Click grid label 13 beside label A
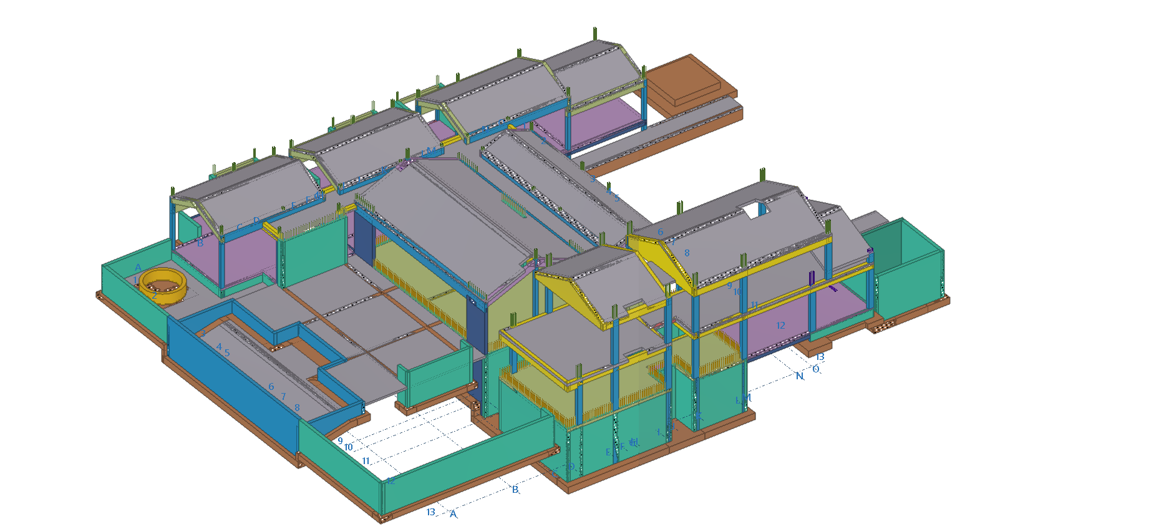 (x=430, y=512)
